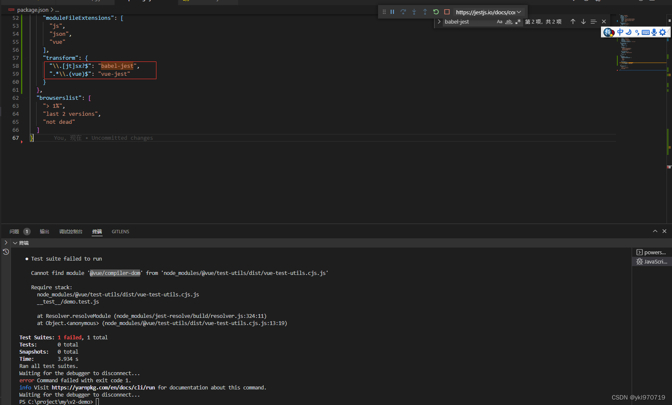This screenshot has height=405, width=672.
Task: Expand the panel side chevron
Action: point(6,242)
